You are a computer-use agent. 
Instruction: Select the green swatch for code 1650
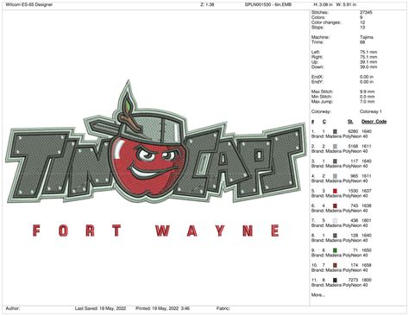pyautogui.click(x=335, y=250)
